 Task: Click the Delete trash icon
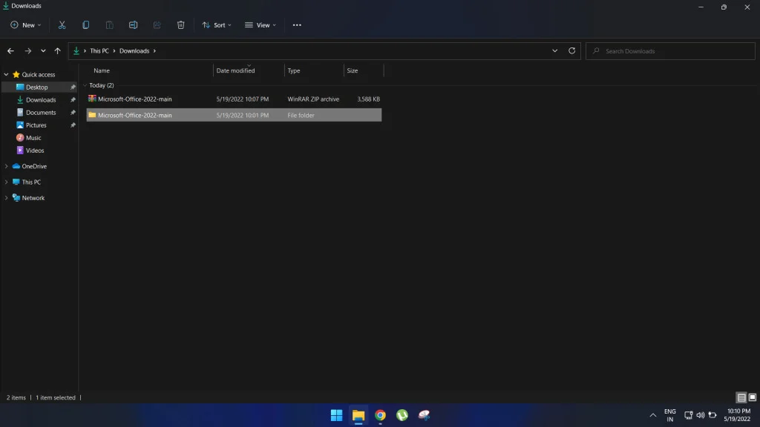(181, 25)
